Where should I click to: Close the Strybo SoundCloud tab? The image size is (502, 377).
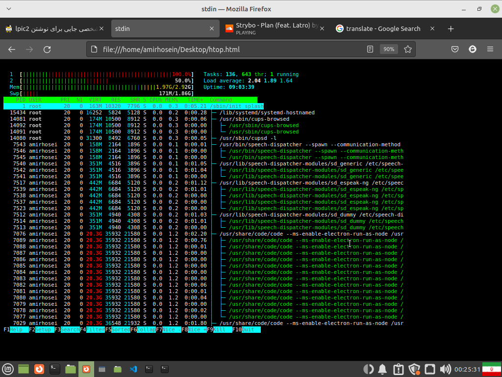(x=322, y=28)
